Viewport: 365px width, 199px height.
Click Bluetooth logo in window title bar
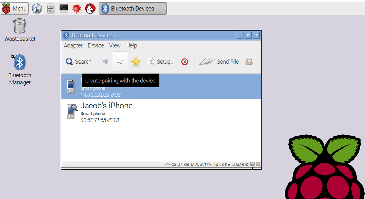coord(66,35)
